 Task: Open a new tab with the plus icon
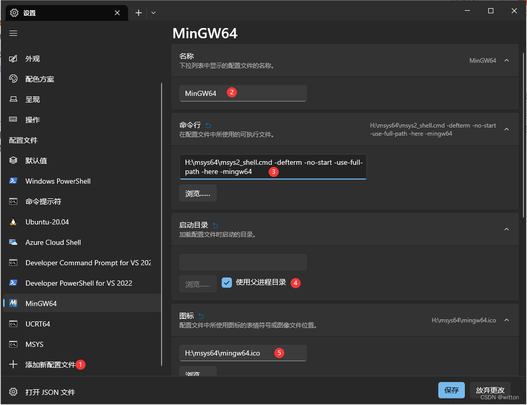[139, 13]
